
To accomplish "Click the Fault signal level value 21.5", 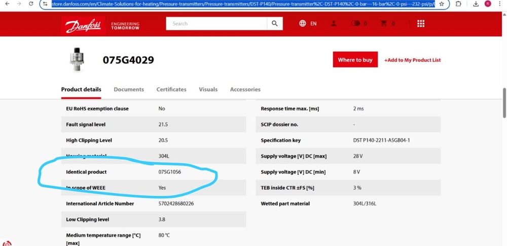I will [x=163, y=125].
